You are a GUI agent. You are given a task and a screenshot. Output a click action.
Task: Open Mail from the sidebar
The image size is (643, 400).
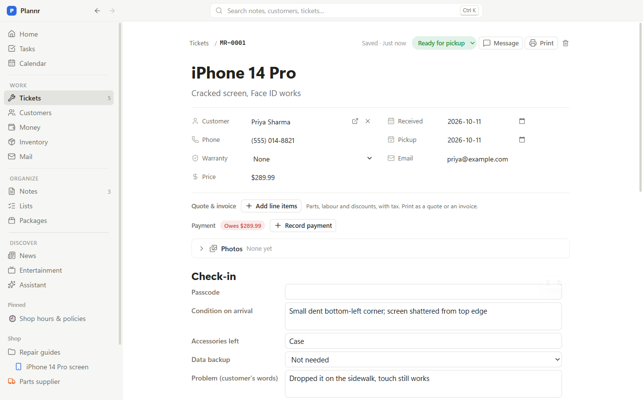click(59, 157)
